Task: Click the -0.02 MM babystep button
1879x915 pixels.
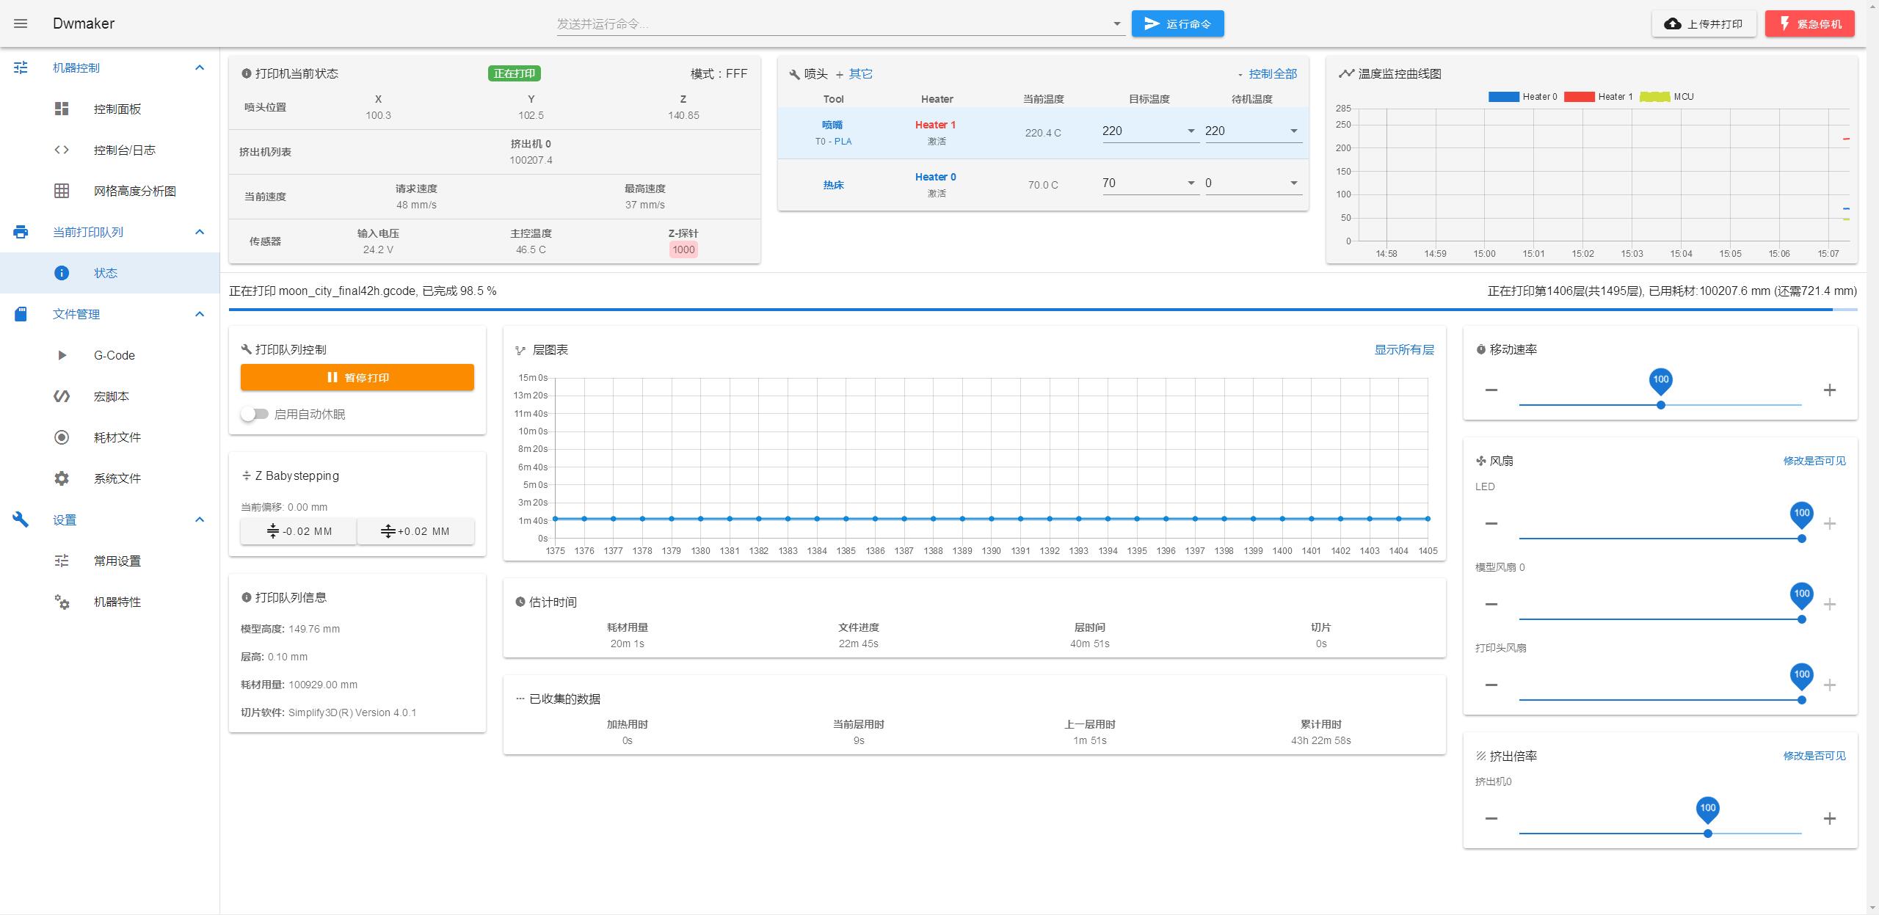Action: (x=299, y=531)
